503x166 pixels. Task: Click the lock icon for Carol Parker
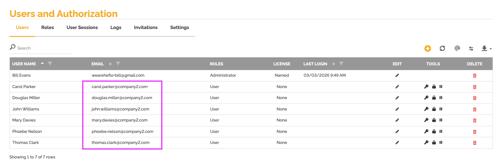tap(434, 87)
